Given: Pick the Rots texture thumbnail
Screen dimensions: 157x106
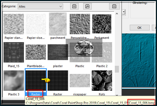Looking at the screenshot, I should [x=102, y=80].
